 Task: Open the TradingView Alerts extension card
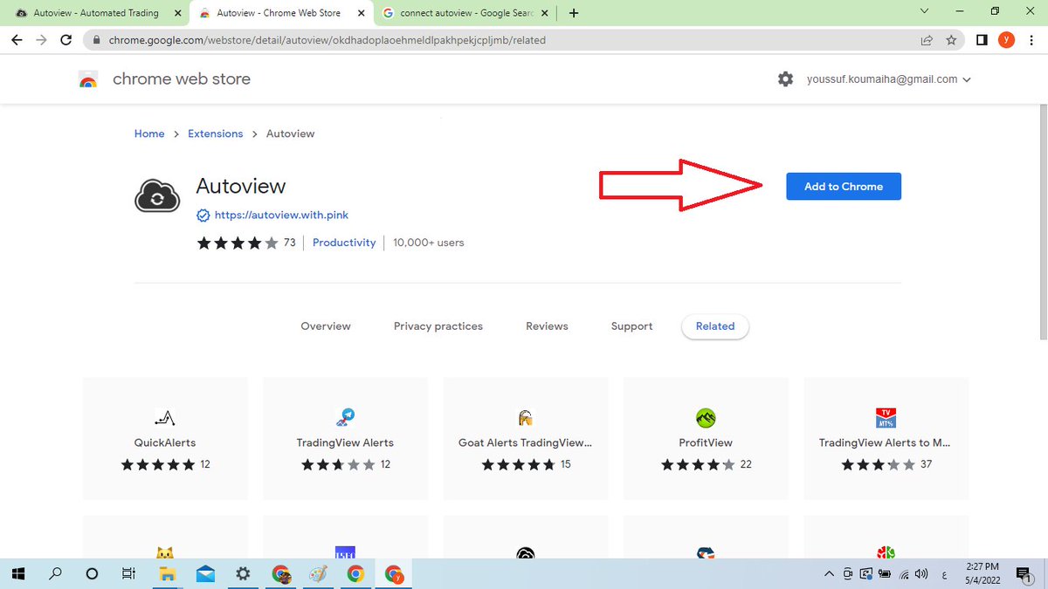(345, 439)
